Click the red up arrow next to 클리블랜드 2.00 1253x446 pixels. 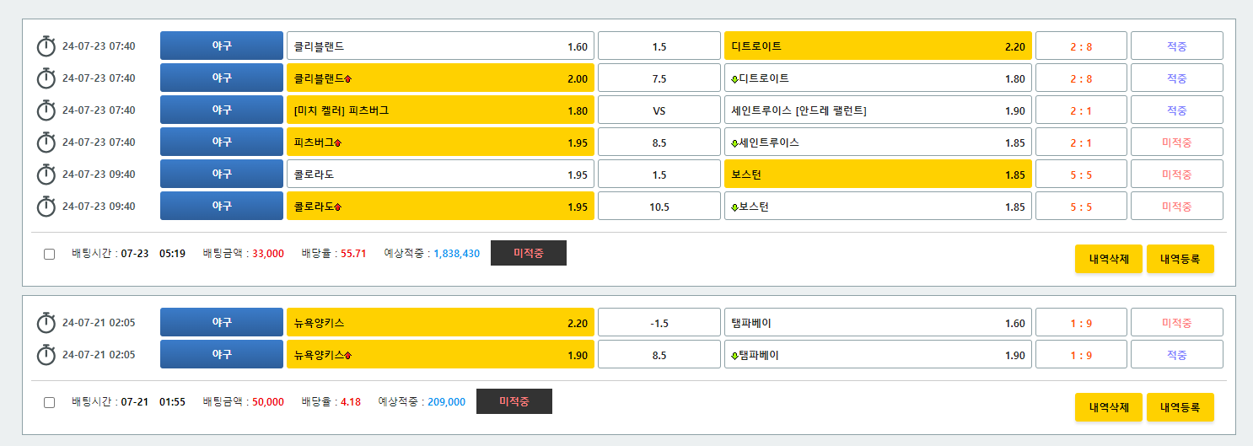pos(348,79)
